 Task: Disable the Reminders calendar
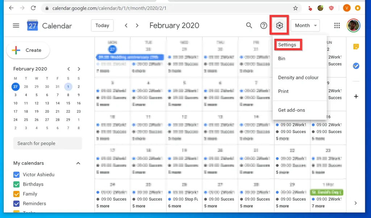coord(16,203)
